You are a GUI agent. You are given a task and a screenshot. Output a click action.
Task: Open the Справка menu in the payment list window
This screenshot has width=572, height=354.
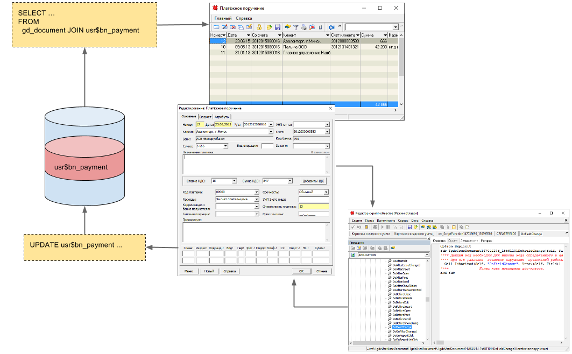point(244,18)
